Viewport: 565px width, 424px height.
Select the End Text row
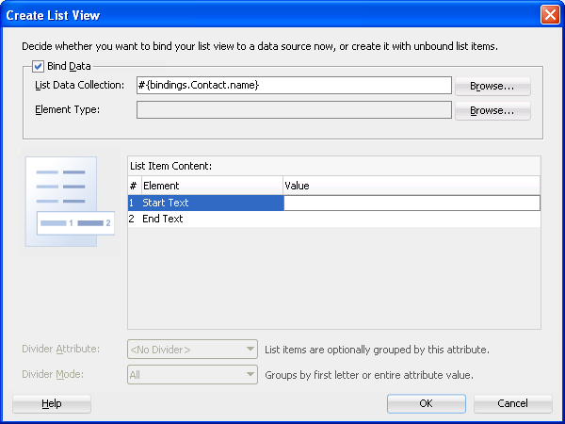(334, 219)
